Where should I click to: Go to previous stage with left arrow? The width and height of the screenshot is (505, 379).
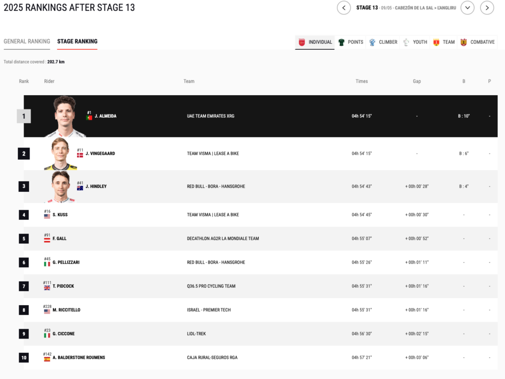pos(344,8)
